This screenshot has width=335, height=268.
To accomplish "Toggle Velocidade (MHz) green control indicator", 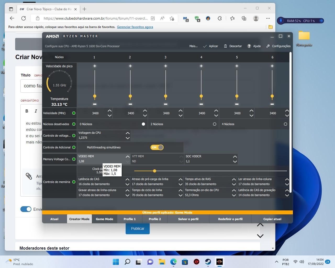I will pyautogui.click(x=74, y=113).
